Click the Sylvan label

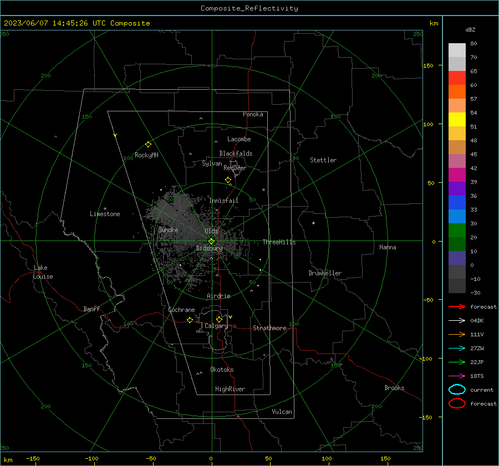[x=212, y=163]
